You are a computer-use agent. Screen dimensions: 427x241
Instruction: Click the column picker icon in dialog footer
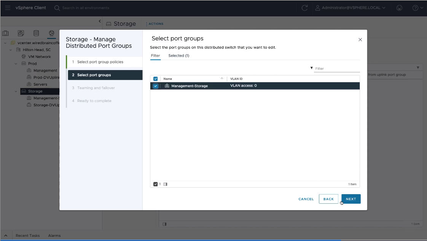tap(165, 184)
